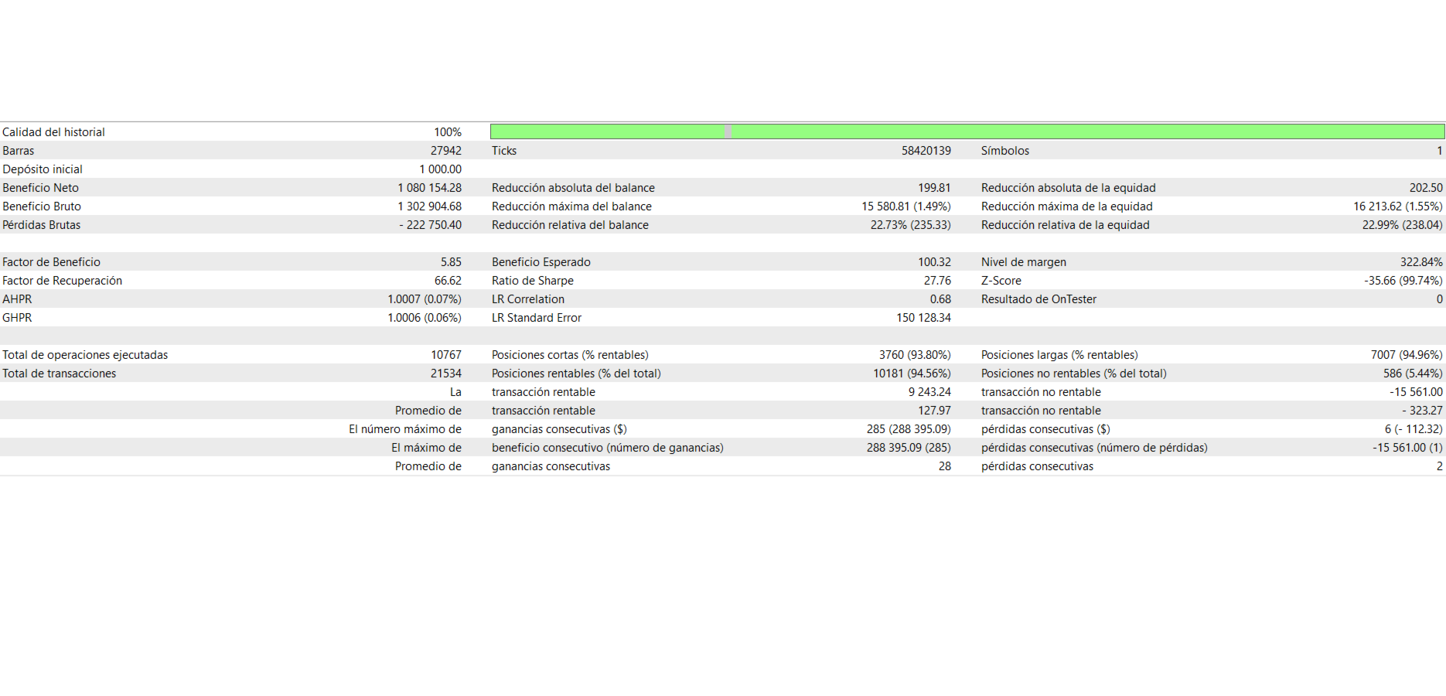1446x696 pixels.
Task: Select 'Reducción absoluta de la equidad' value 202.50
Action: pos(1426,188)
